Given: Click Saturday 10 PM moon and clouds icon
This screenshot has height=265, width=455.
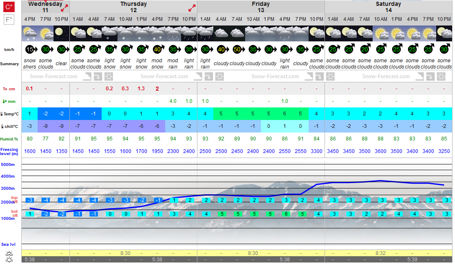Looking at the screenshot, I should [444, 33].
